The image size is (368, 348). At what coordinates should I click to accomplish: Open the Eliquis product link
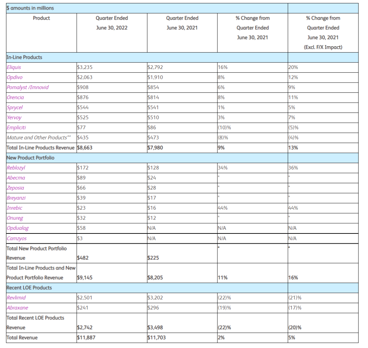click(14, 67)
